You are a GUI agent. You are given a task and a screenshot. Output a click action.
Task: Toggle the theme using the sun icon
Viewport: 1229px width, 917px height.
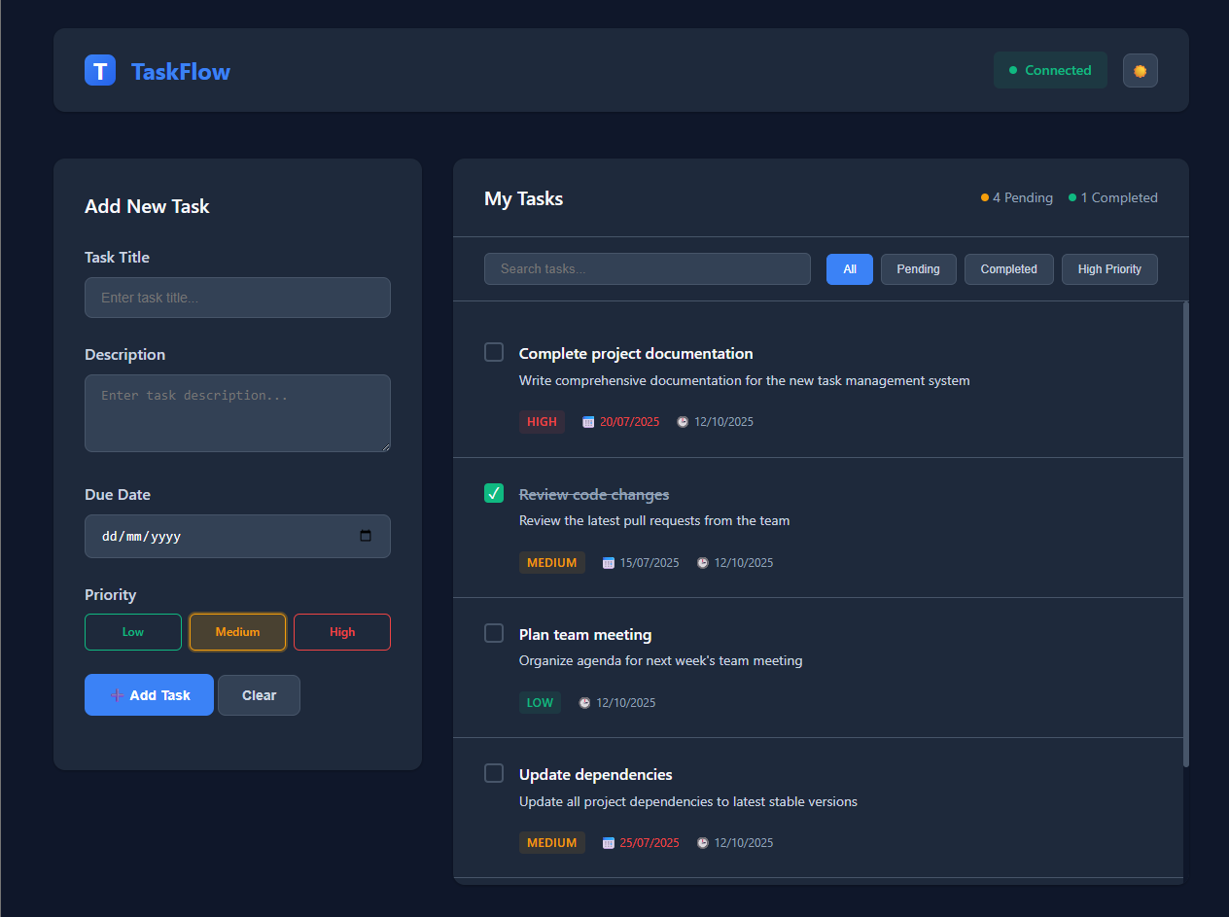pyautogui.click(x=1140, y=70)
